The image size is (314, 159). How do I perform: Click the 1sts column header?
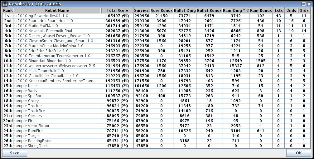278,11
